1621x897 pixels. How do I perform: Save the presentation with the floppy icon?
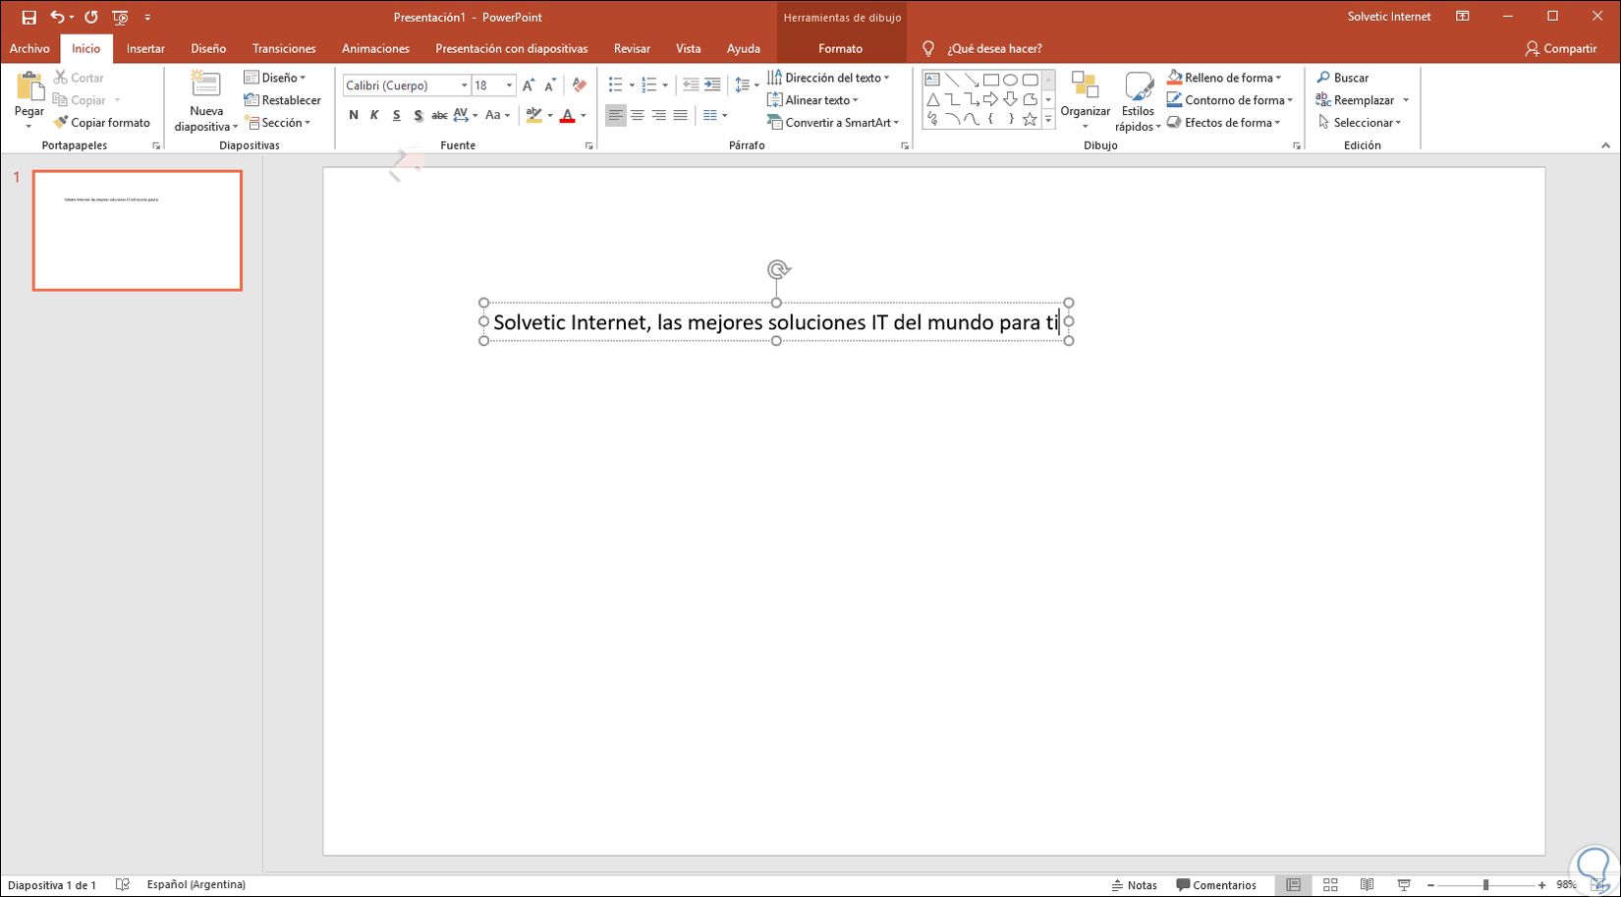coord(28,17)
